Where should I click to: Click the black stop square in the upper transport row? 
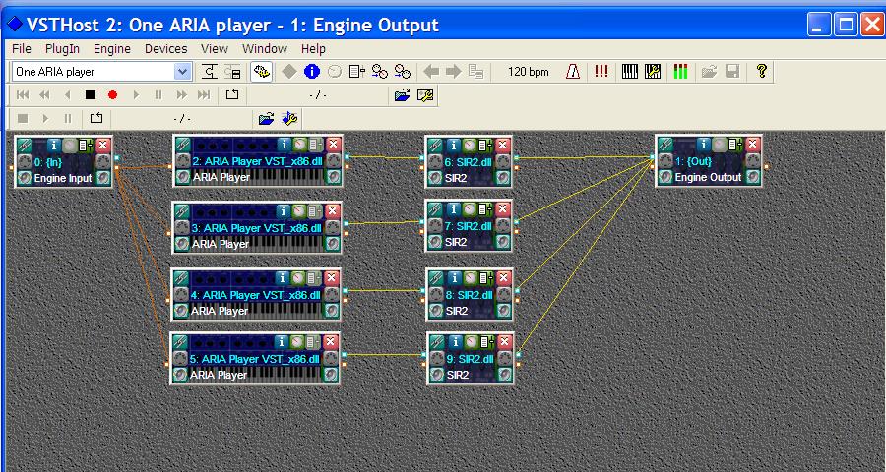coord(91,95)
